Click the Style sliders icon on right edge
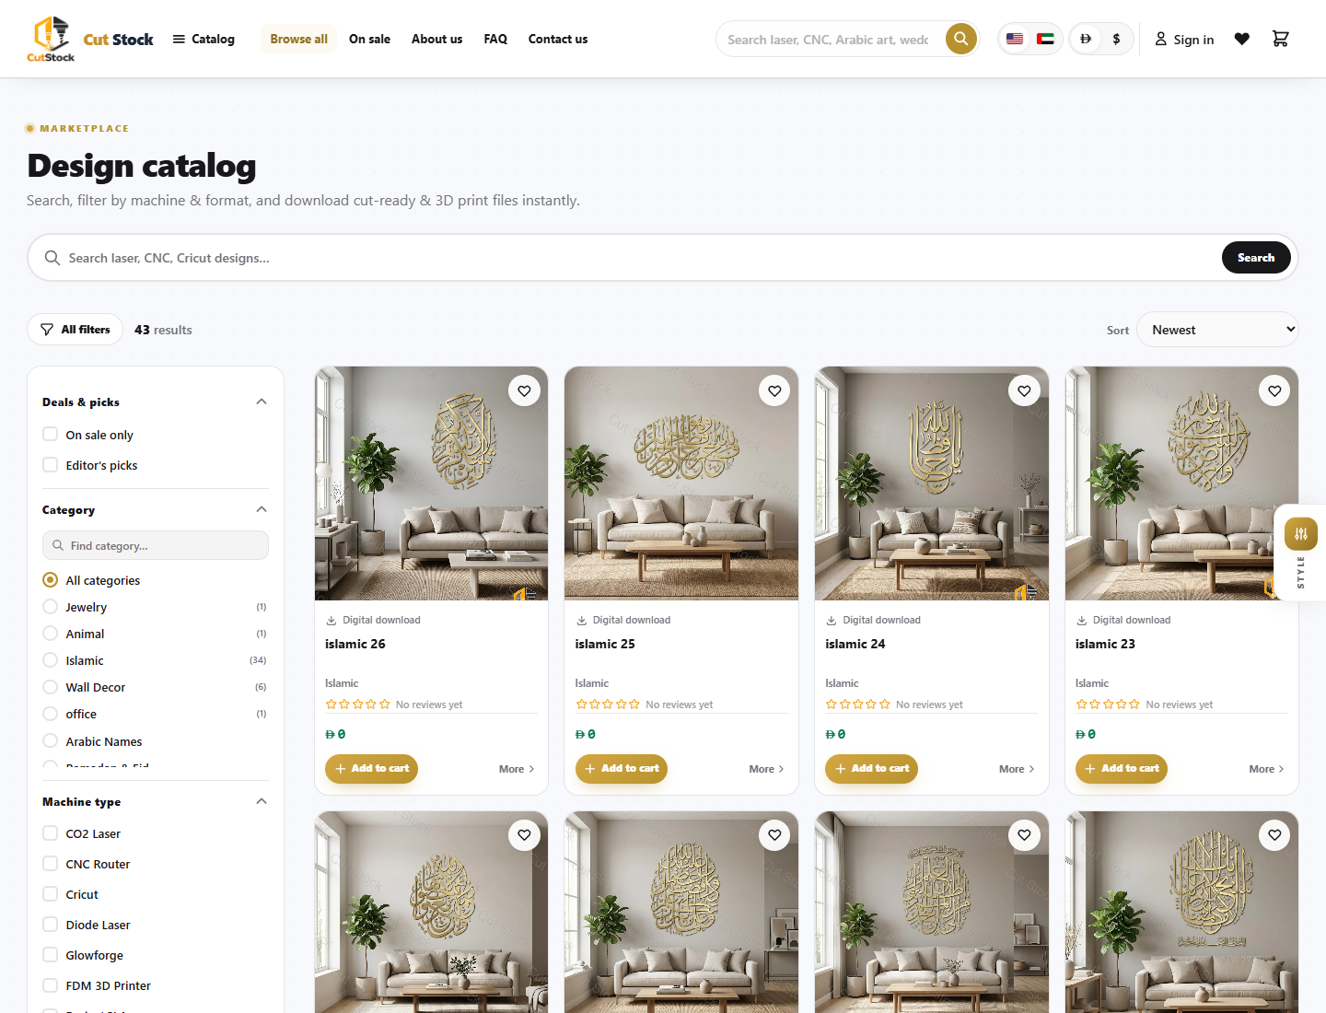The image size is (1326, 1013). 1301,534
